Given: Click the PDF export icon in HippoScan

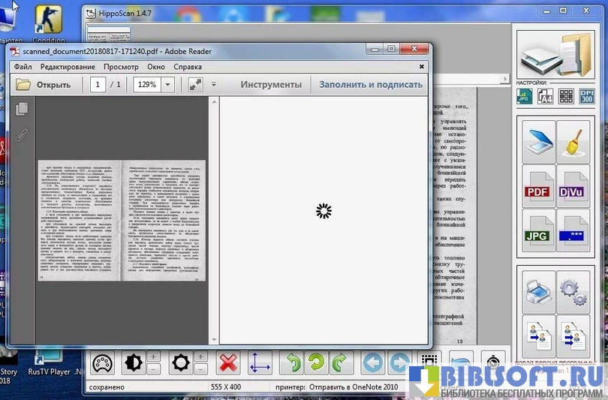Looking at the screenshot, I should (537, 185).
